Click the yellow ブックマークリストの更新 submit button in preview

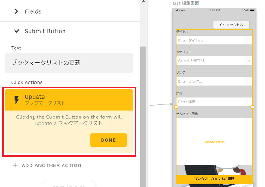point(214,179)
